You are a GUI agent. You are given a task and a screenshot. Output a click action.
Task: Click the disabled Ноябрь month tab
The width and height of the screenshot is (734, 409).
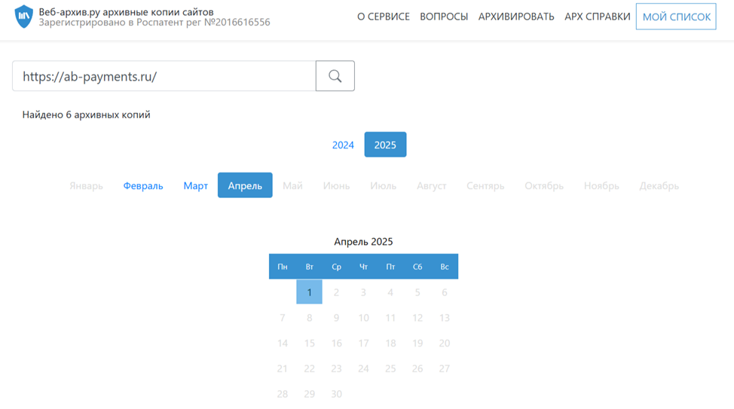[601, 185]
